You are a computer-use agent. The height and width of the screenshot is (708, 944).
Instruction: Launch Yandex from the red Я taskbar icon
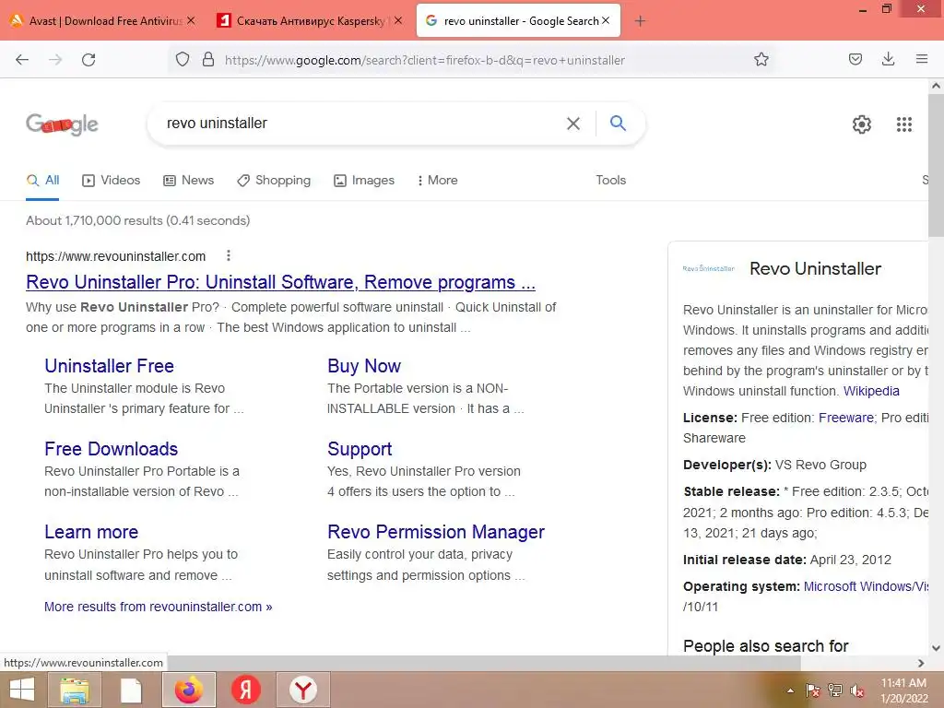click(x=245, y=690)
